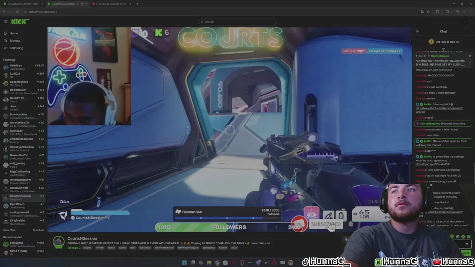
Task: Click the Kick search field
Action: [x=237, y=22]
